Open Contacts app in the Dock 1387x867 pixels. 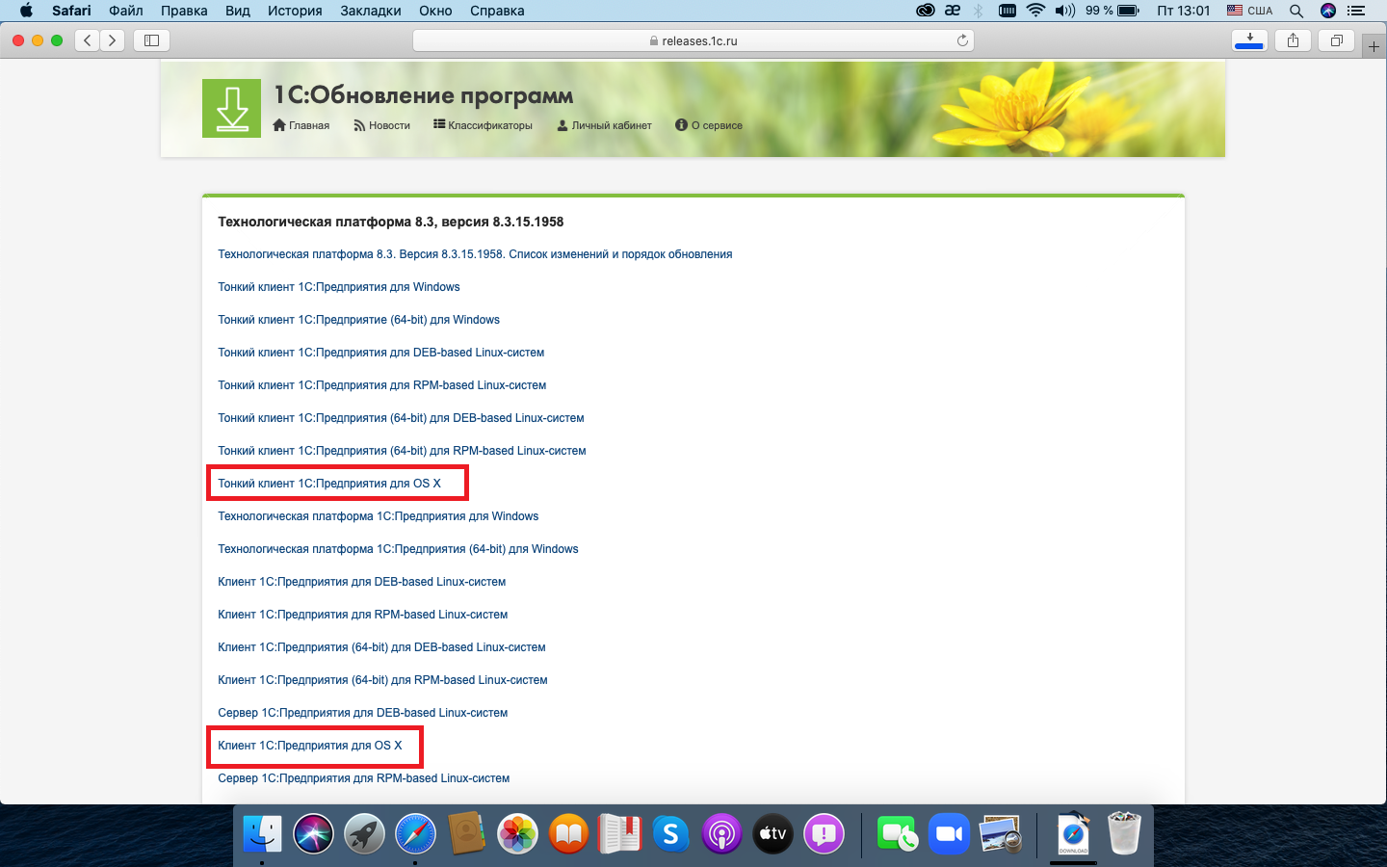point(466,833)
